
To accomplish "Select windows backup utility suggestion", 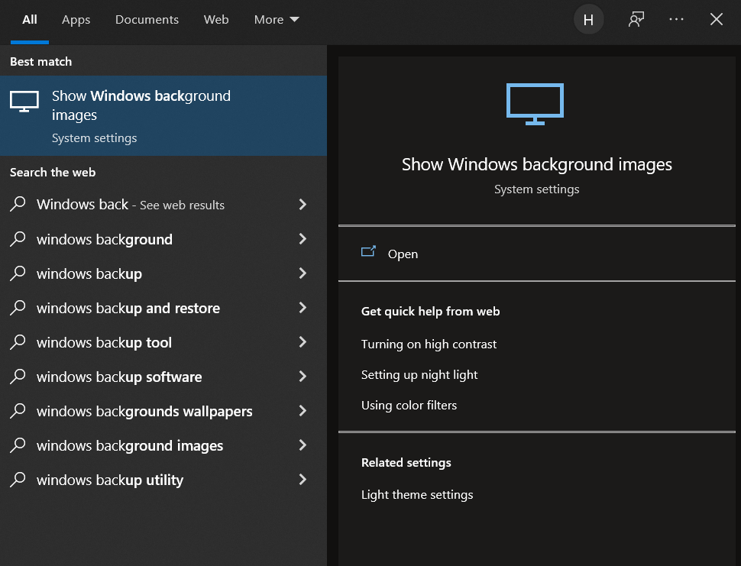I will [163, 480].
